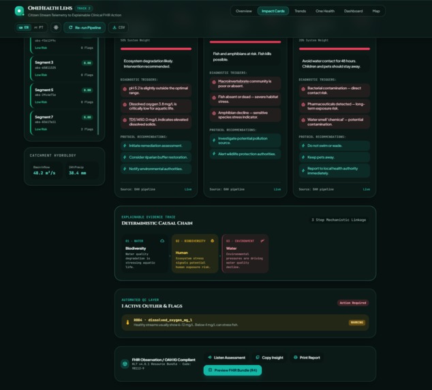Click the red bar on the 50% System Weight card
Image resolution: width=432 pixels, height=390 pixels.
(x=156, y=49)
